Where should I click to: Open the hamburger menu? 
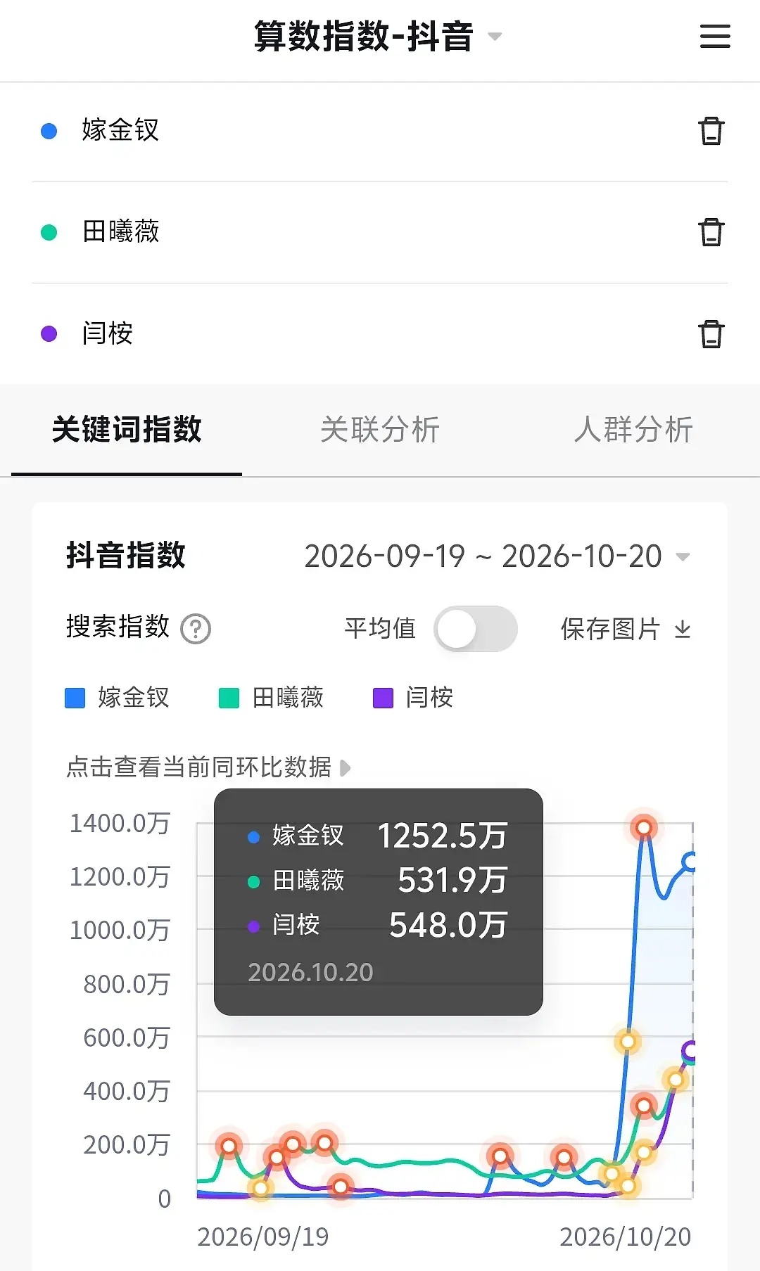(x=715, y=37)
